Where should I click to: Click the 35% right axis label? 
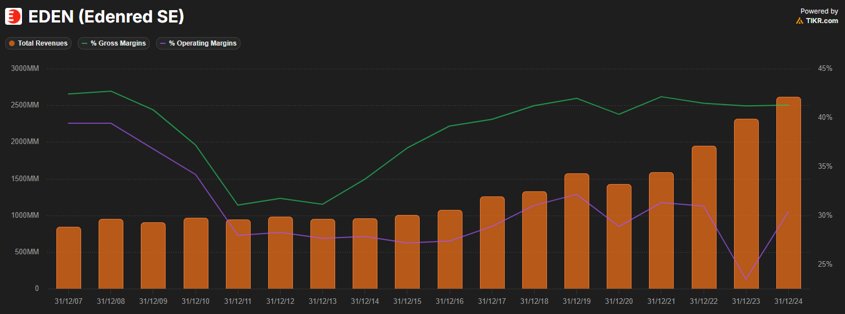[825, 166]
